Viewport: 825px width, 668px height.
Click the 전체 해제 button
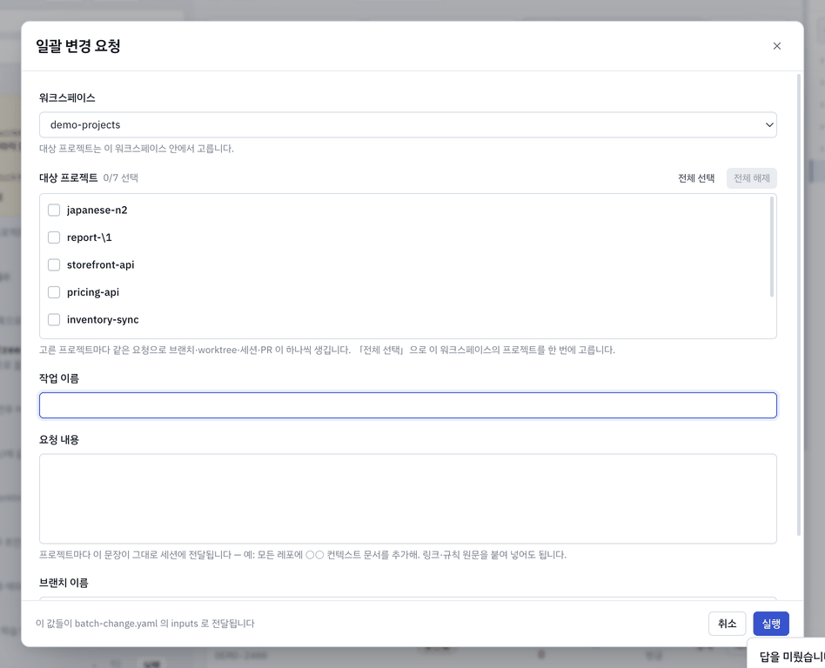(x=751, y=178)
